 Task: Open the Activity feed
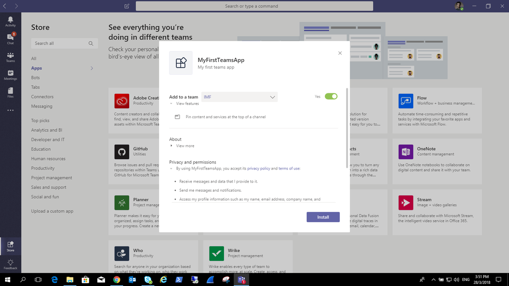[10, 21]
